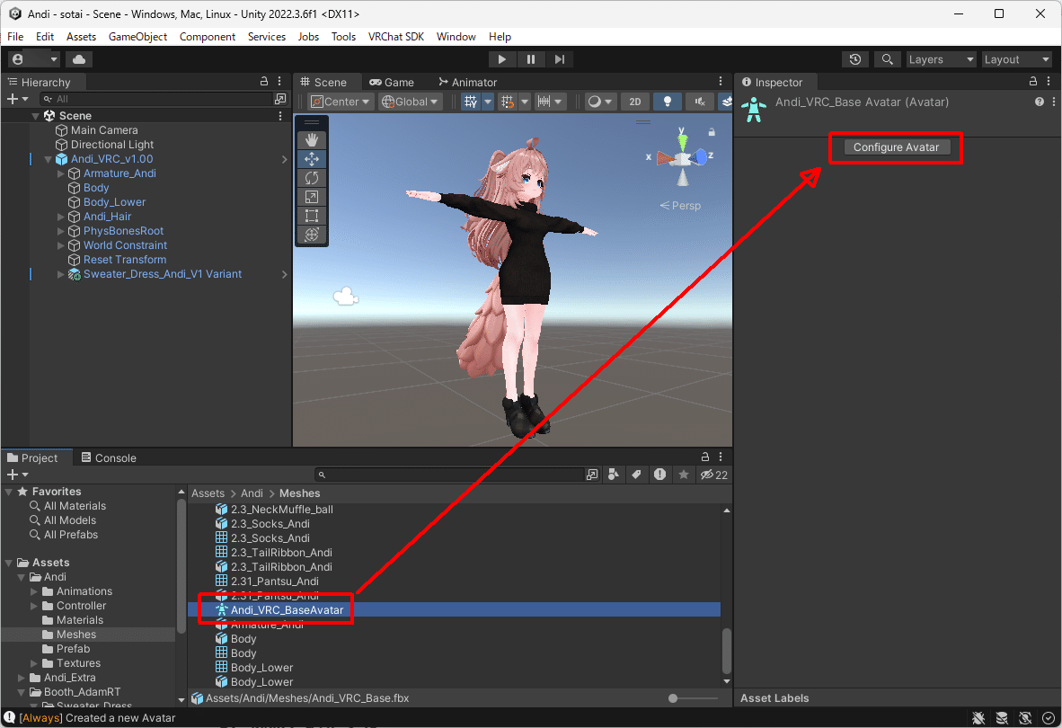Viewport: 1062px width, 728px height.
Task: Toggle scene lighting bulb
Action: (668, 102)
